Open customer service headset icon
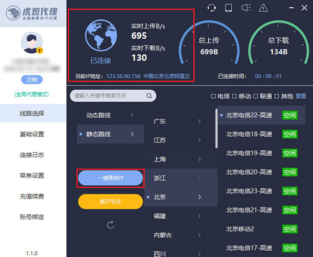The width and height of the screenshot is (313, 257). coord(211,8)
